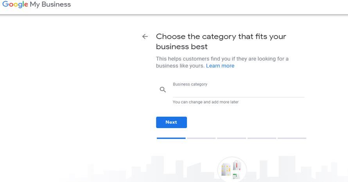Click the first blue progress step segment
Image resolution: width=348 pixels, height=182 pixels.
pyautogui.click(x=171, y=138)
